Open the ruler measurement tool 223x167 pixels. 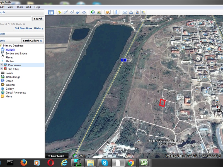(x=116, y=12)
